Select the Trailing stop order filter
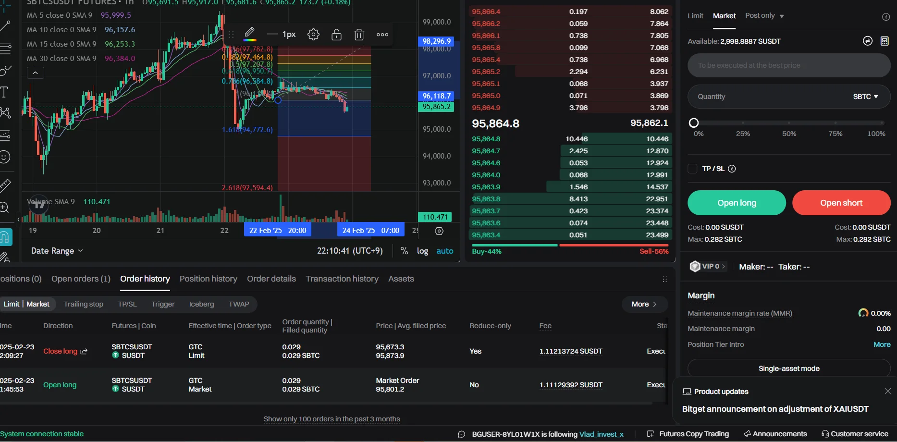The image size is (897, 442). (x=84, y=304)
